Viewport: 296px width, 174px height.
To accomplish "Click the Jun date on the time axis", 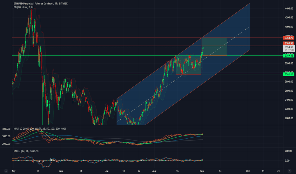I will point(61,171).
